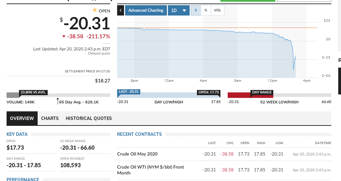Image resolution: width=341 pixels, height=181 pixels.
Task: Switch chart to percent (%) view
Action: [206, 10]
